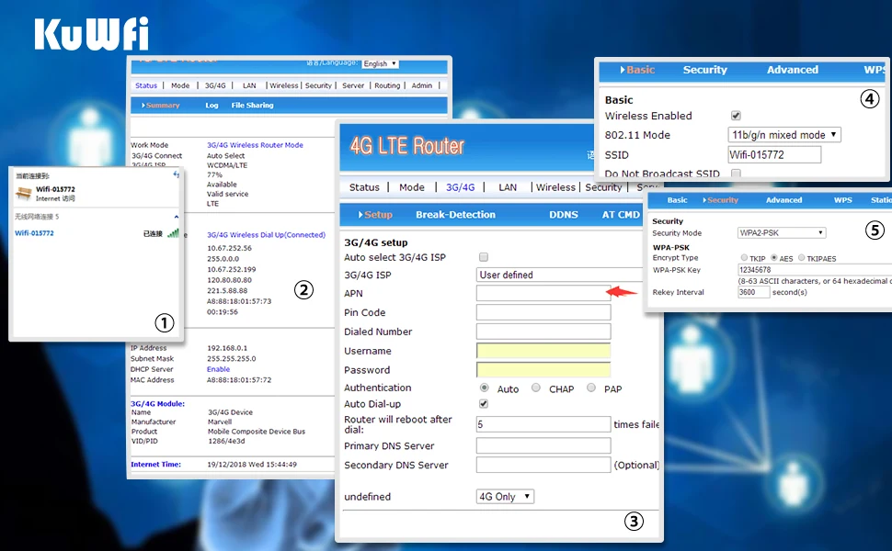Click inside the APN input field
Screen dimensions: 892x551
[x=543, y=293]
